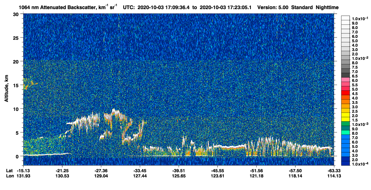Click the colorbar label '7.5'

[355, 67]
